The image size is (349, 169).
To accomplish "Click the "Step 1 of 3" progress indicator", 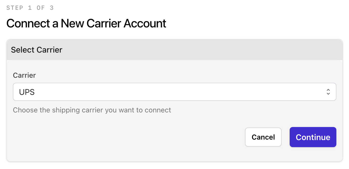I will [30, 8].
